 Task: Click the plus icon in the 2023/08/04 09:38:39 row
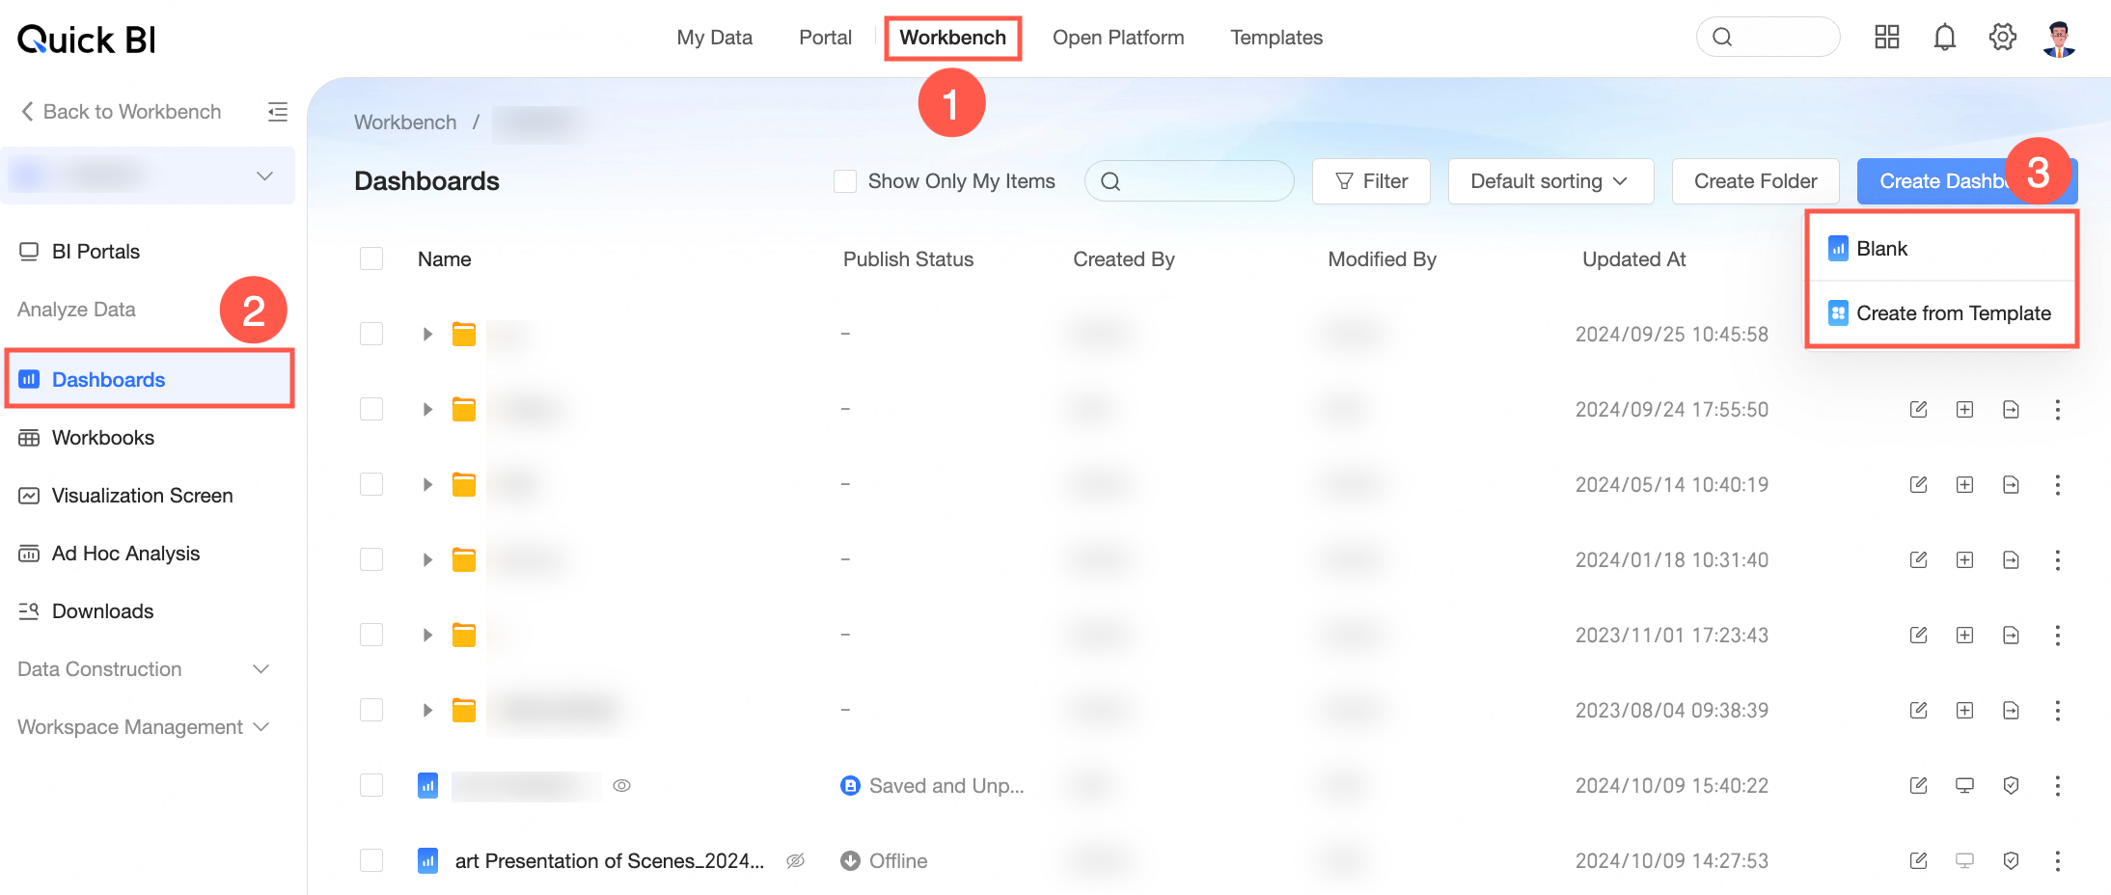(x=1964, y=710)
